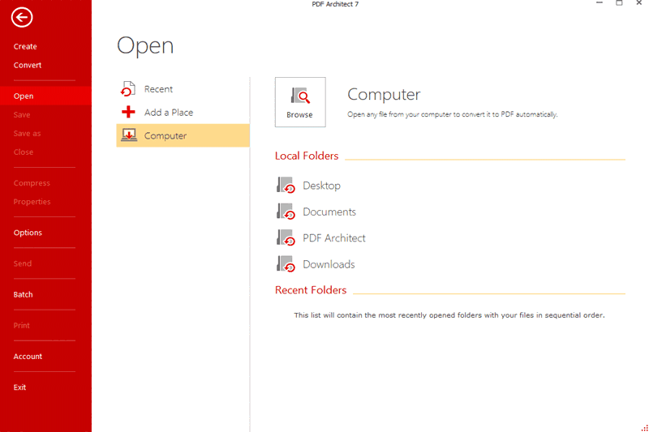Click the PDF Architect folder icon
Viewport: 649px width, 432px height.
286,238
